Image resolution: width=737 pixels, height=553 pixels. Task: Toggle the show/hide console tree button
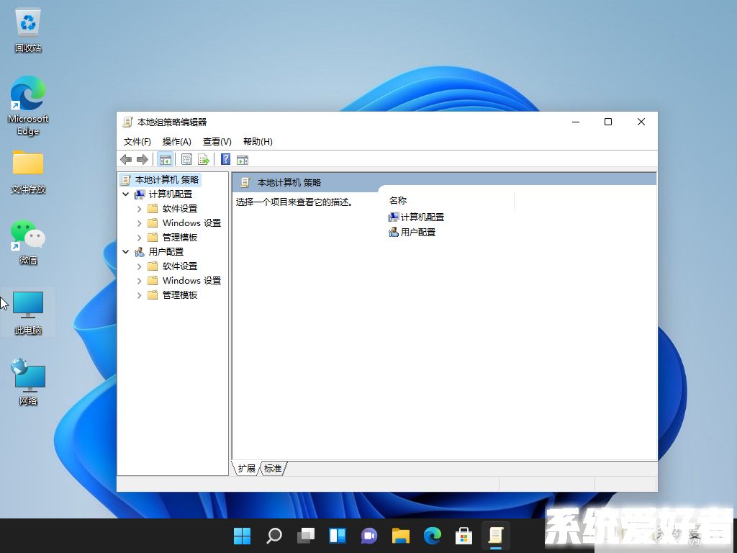pyautogui.click(x=166, y=160)
